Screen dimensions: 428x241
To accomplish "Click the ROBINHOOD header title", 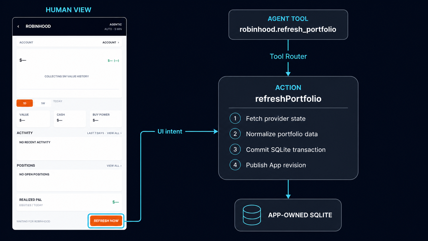I will pos(38,26).
